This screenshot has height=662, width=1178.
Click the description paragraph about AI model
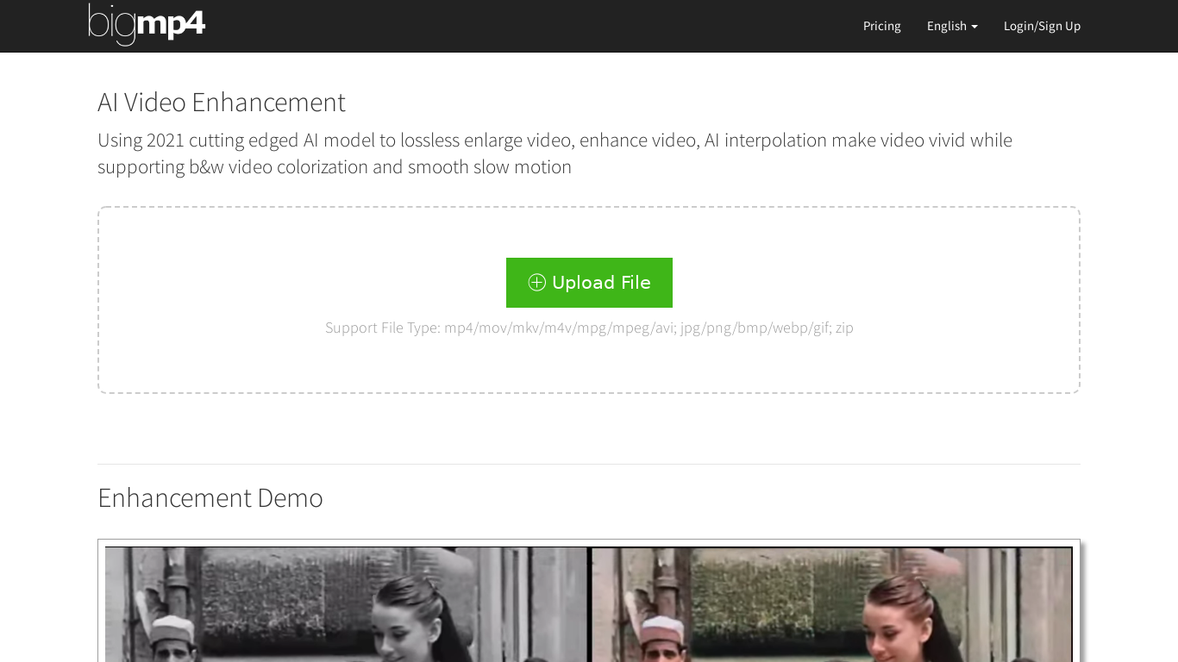(555, 153)
